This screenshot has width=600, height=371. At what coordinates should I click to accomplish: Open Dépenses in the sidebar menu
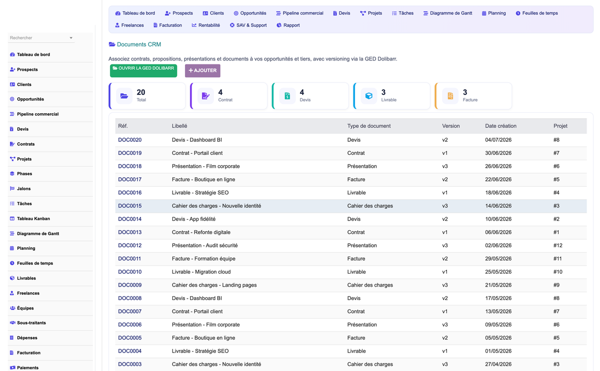pos(27,338)
